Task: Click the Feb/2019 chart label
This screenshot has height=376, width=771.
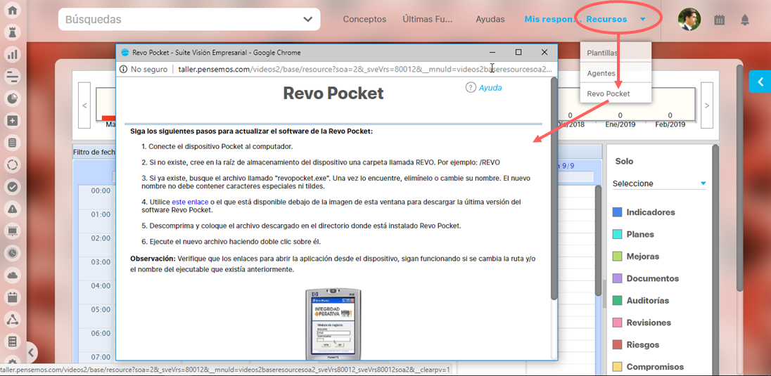Action: point(670,124)
